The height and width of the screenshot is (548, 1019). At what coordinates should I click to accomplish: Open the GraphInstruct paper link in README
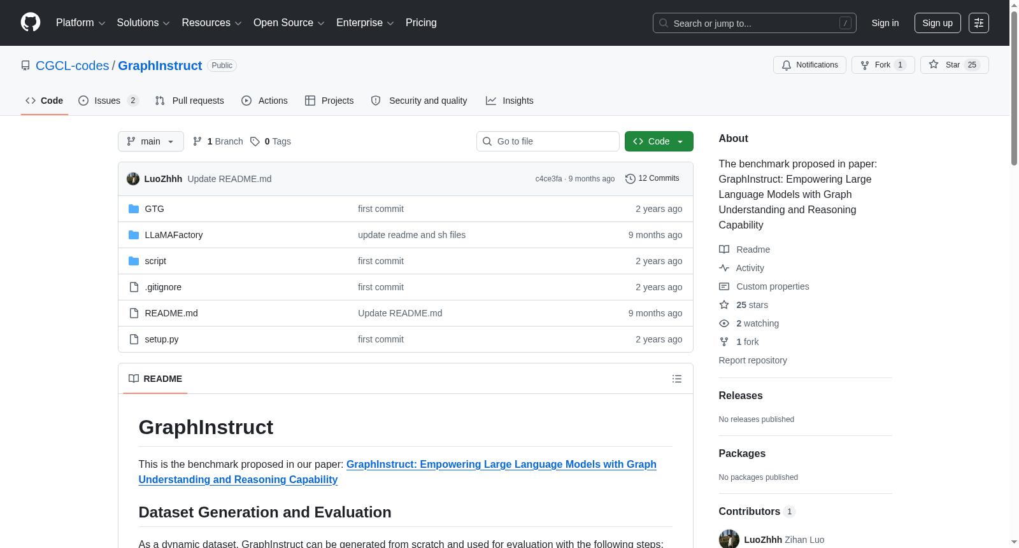click(x=397, y=472)
